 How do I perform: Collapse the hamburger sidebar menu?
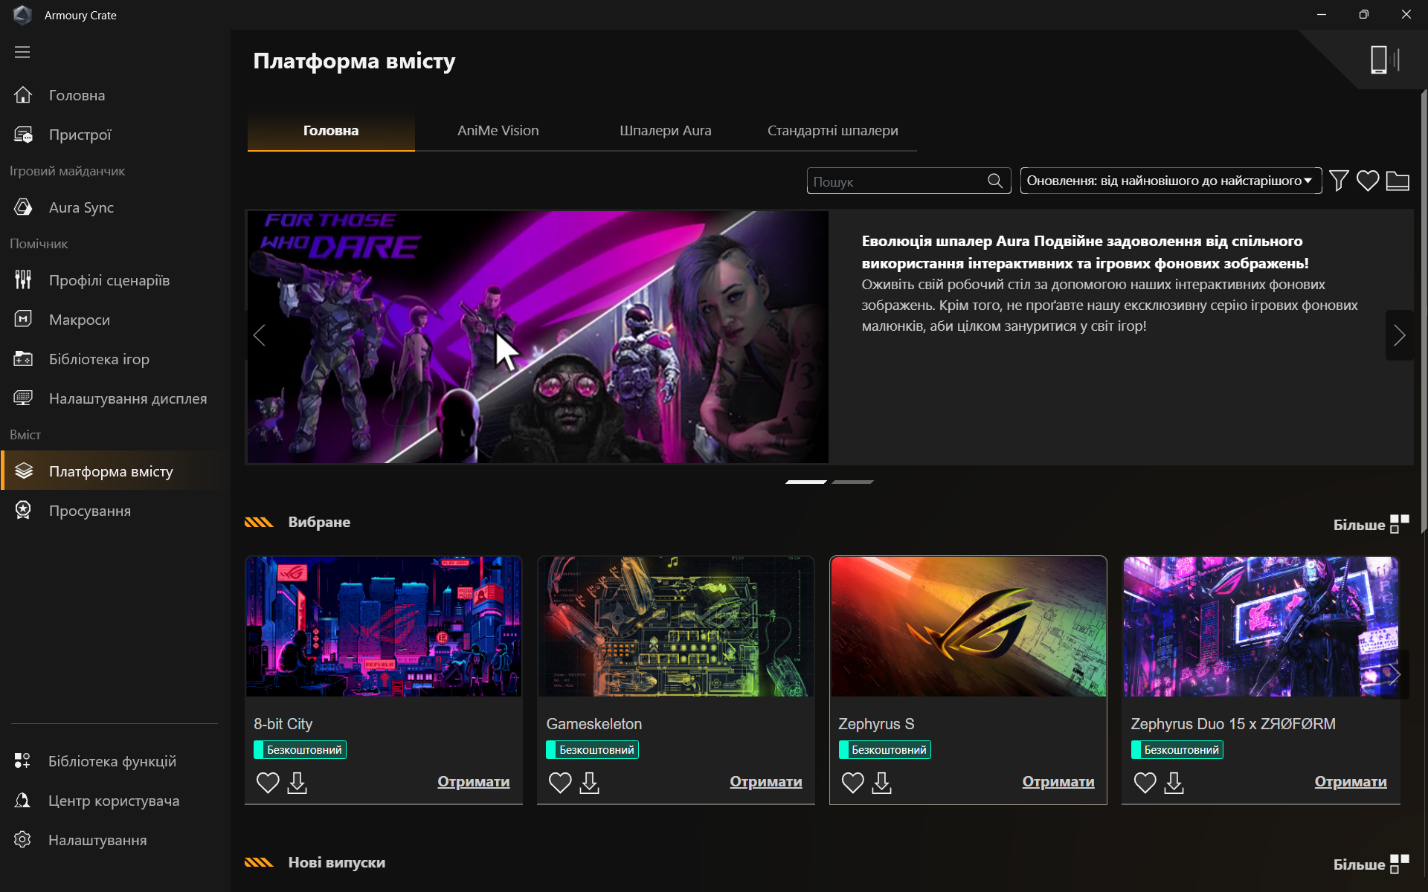coord(22,52)
